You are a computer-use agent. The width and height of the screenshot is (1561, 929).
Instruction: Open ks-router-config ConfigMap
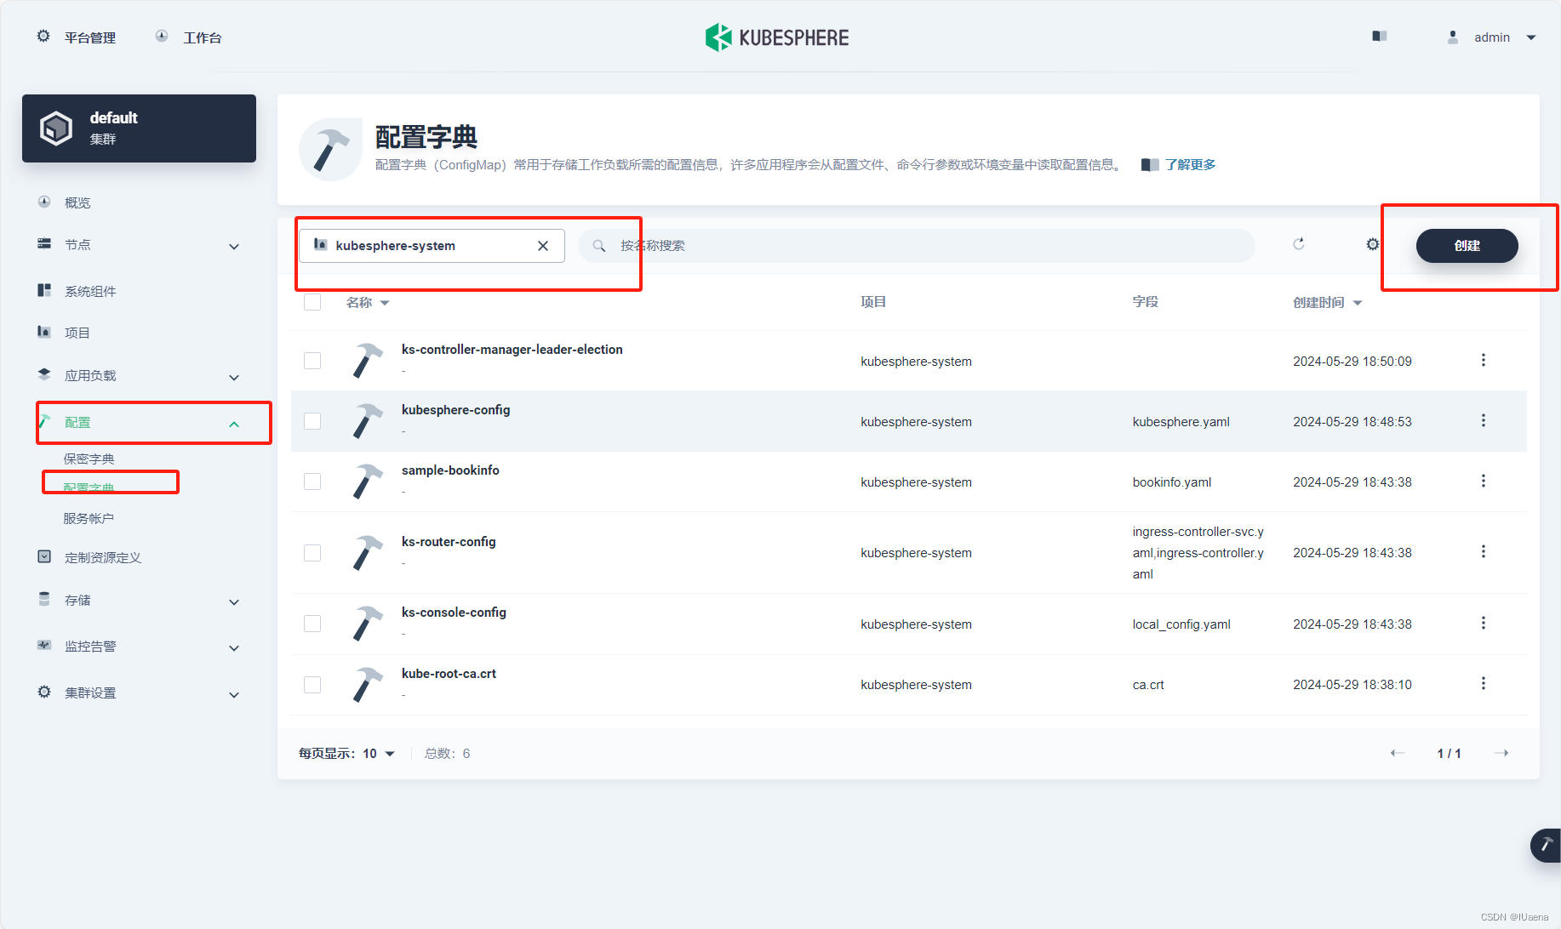tap(449, 542)
